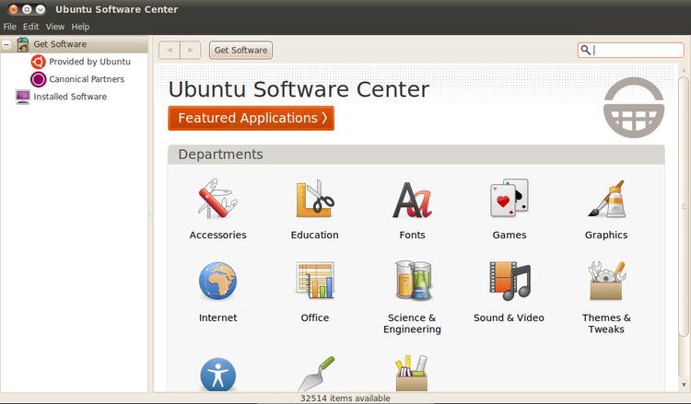
Task: Go back with the left arrow button
Action: tap(170, 51)
